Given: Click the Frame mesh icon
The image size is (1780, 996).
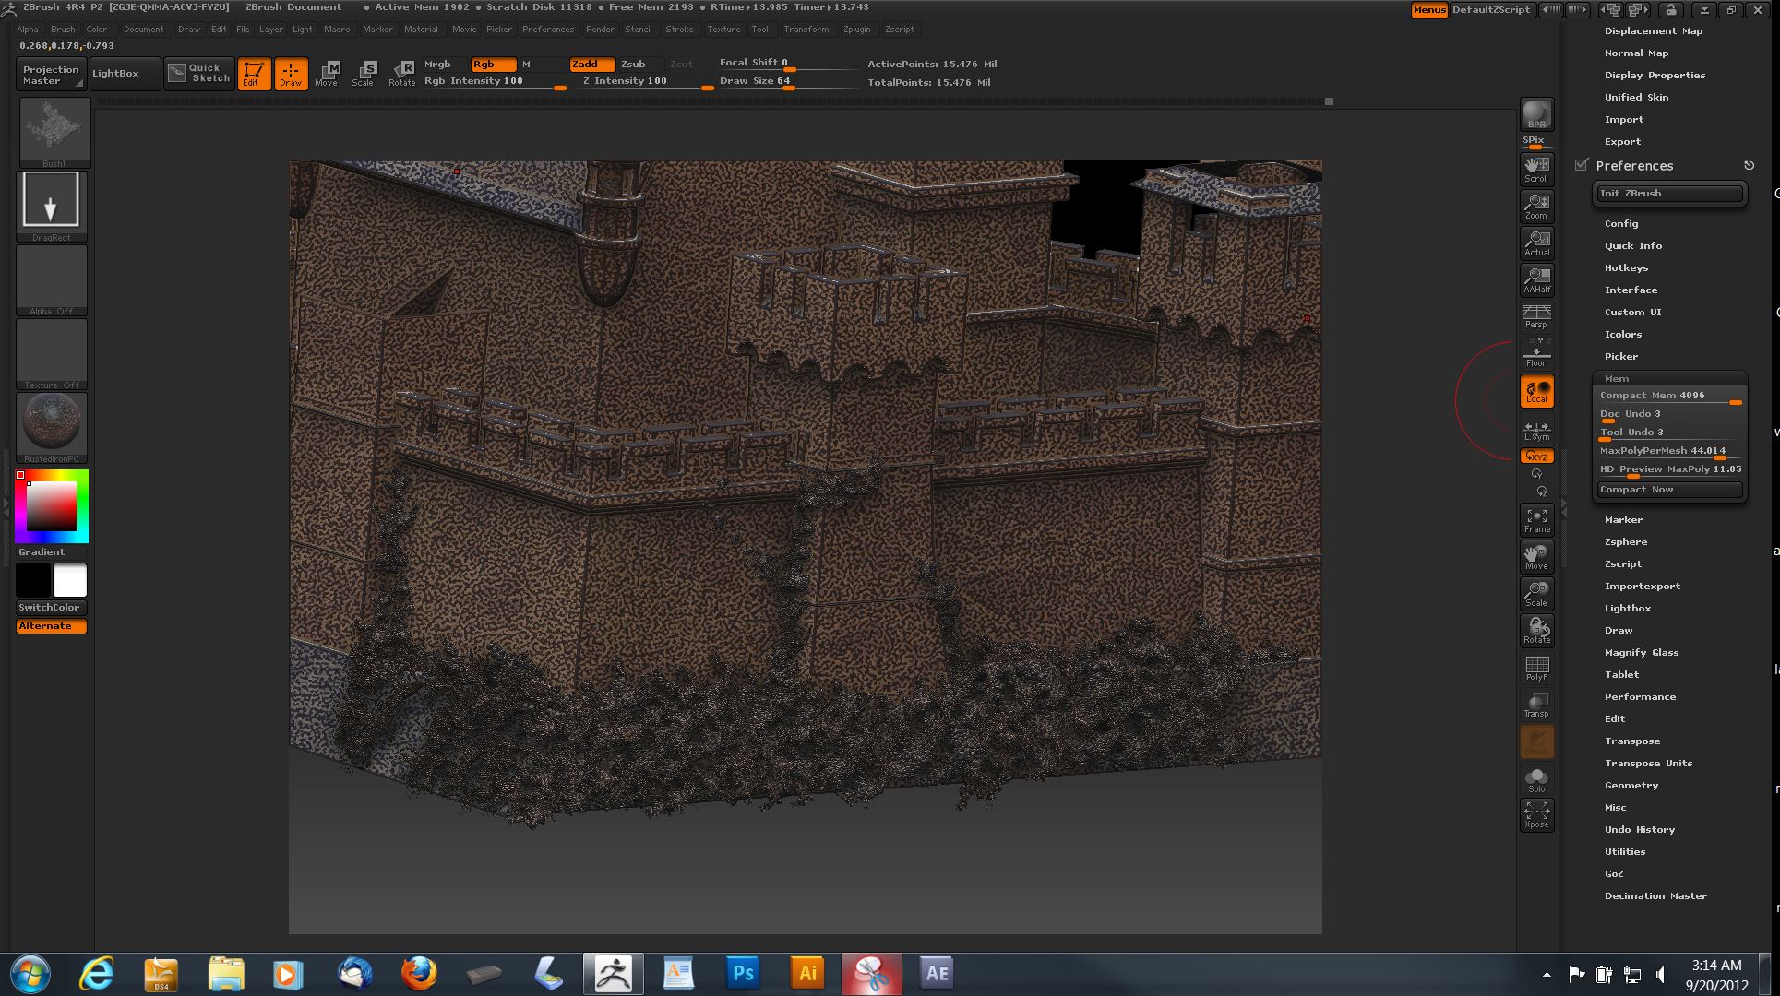Looking at the screenshot, I should tap(1536, 520).
